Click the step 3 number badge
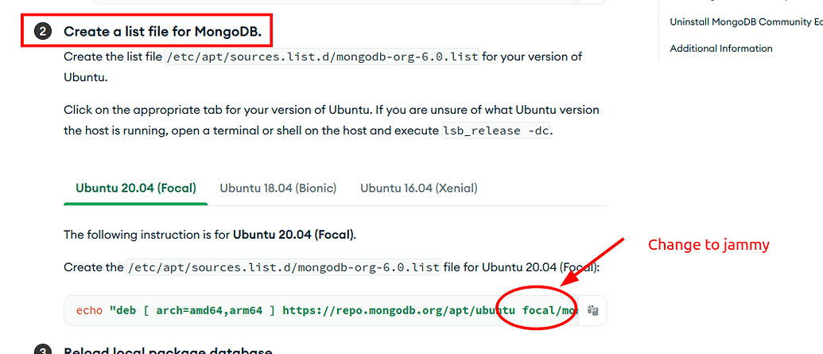Screen dimensions: 823x354 coord(43,351)
